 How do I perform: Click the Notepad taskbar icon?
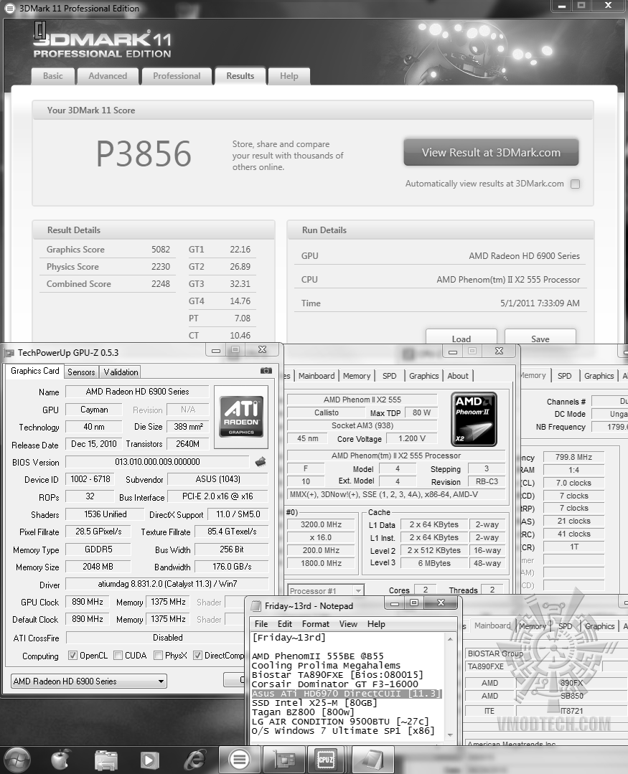371,759
